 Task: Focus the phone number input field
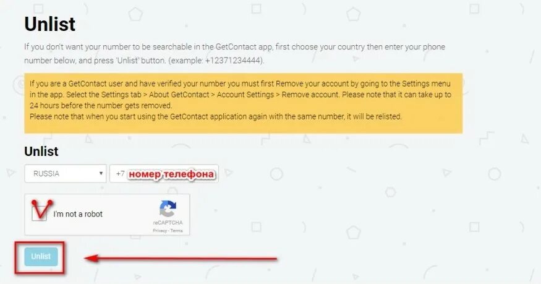(164, 174)
